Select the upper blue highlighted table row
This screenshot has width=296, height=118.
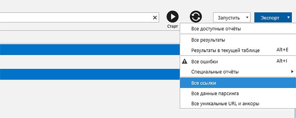(x=89, y=50)
